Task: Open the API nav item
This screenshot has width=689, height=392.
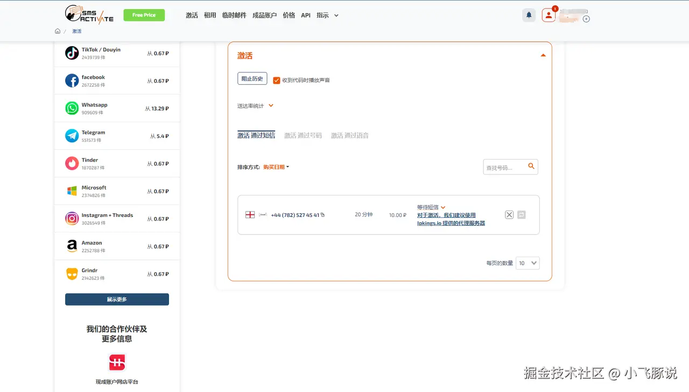Action: (x=306, y=15)
